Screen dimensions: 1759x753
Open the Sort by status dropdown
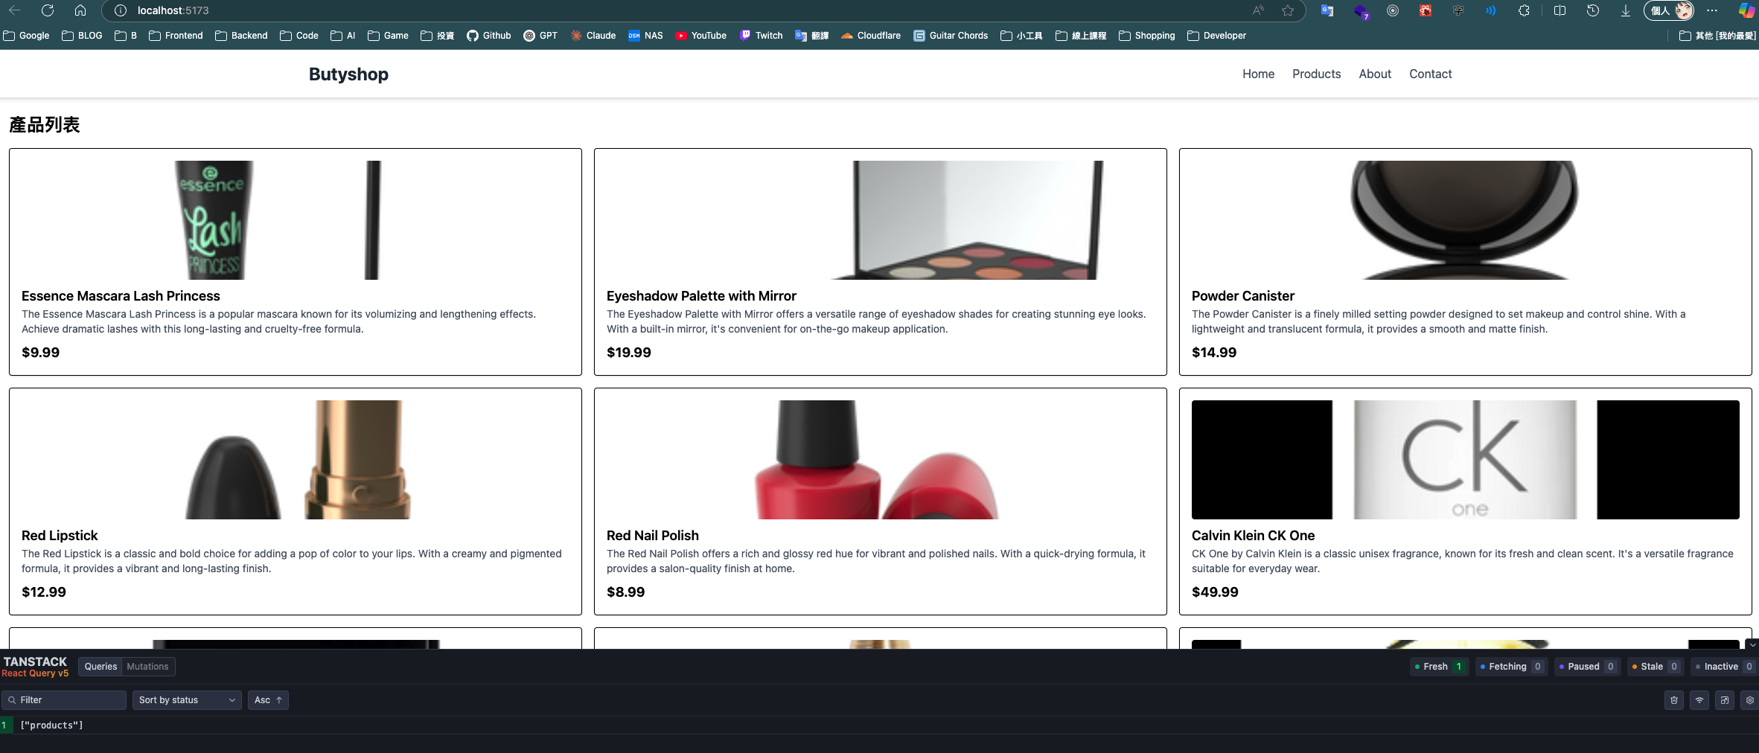[x=186, y=699]
